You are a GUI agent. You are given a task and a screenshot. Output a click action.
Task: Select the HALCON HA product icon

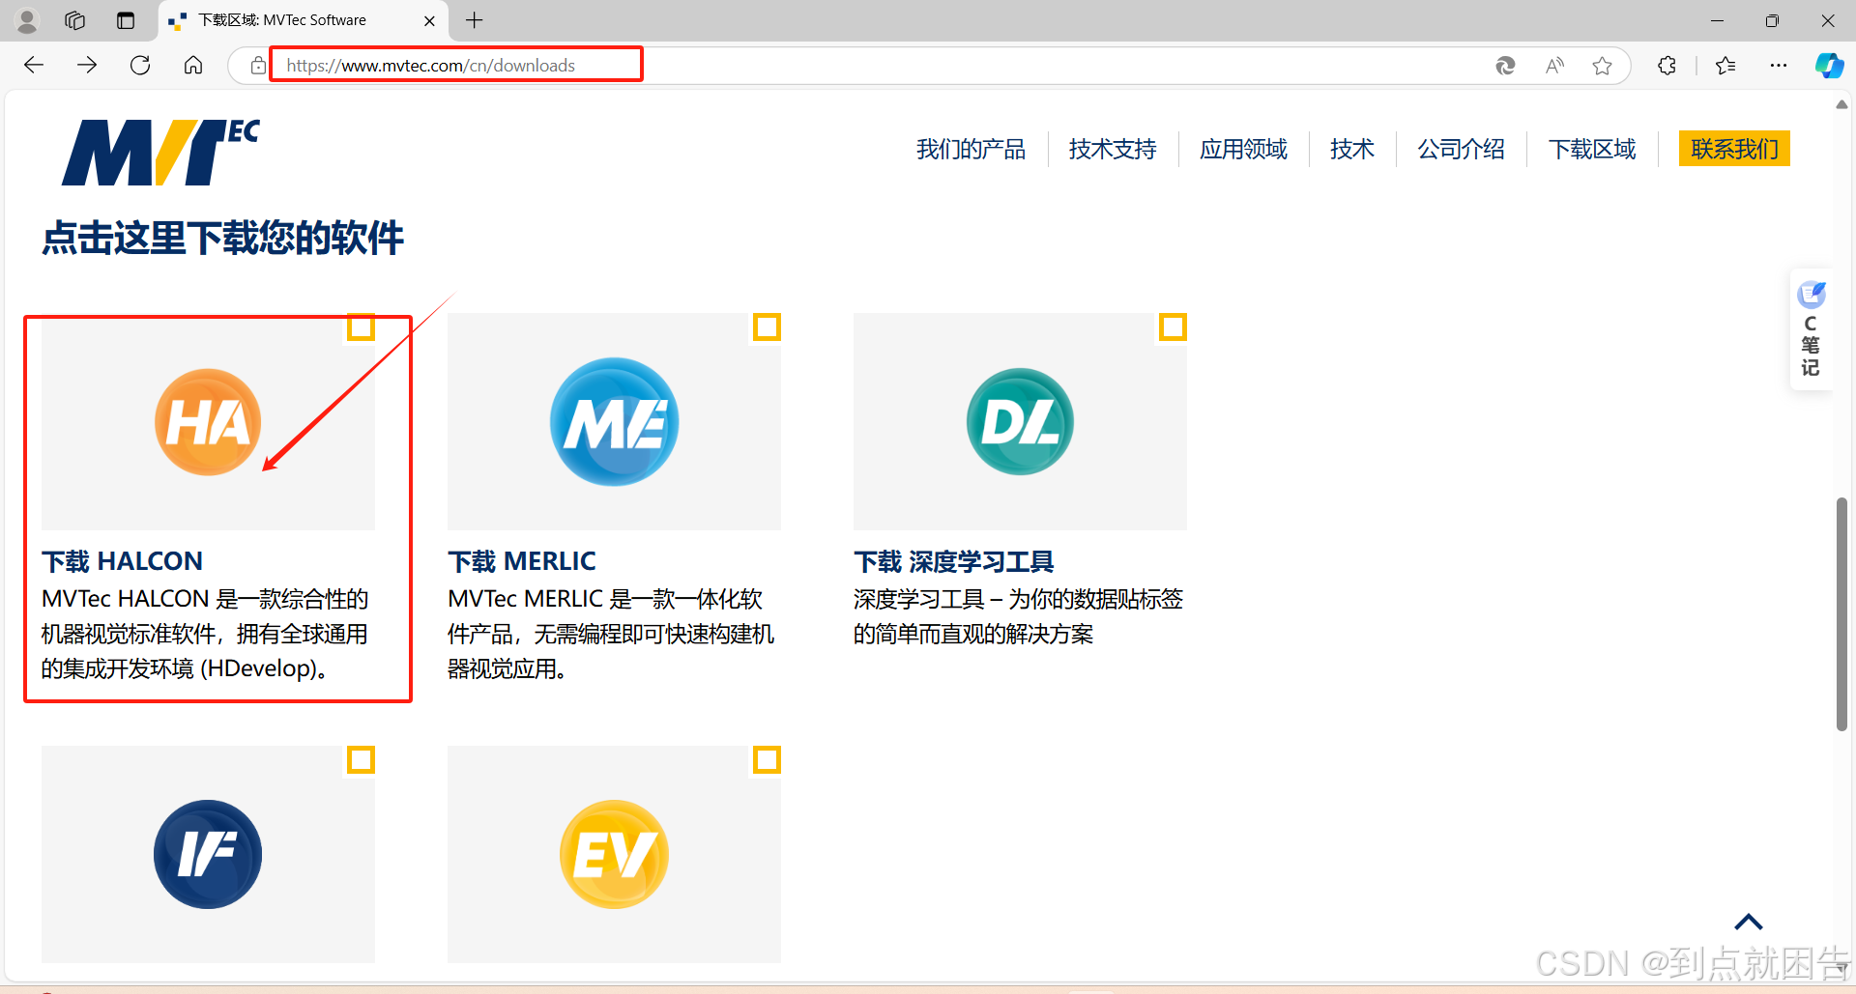(x=207, y=421)
